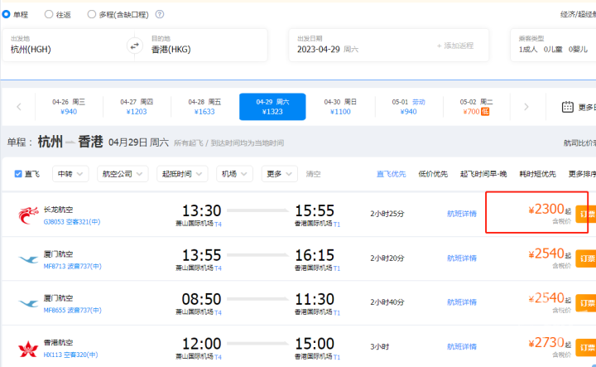Viewport: 596px width, 367px height.
Task: Show later dates with right arrow
Action: (x=525, y=107)
